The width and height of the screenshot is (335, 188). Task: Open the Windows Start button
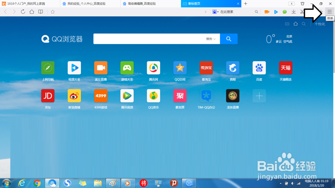7,183
